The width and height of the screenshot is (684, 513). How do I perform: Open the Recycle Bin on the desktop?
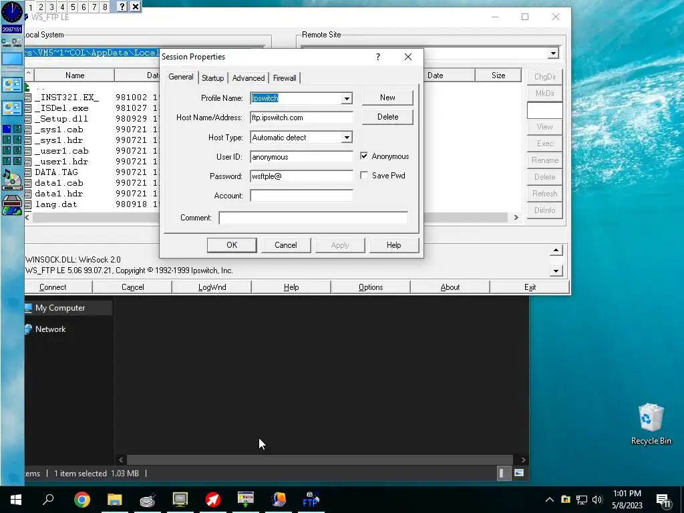(x=651, y=424)
